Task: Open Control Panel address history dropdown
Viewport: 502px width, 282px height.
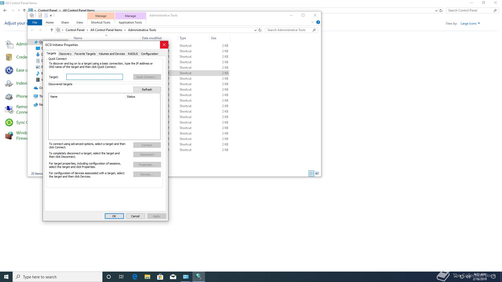Action: pyautogui.click(x=436, y=10)
